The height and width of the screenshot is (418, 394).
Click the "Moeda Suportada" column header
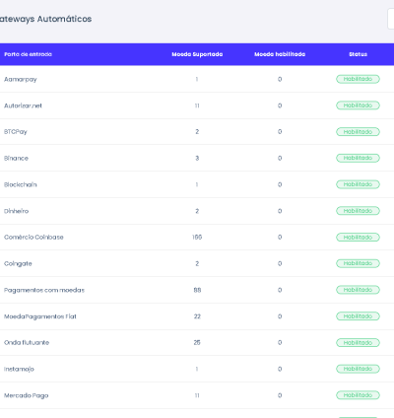[197, 54]
